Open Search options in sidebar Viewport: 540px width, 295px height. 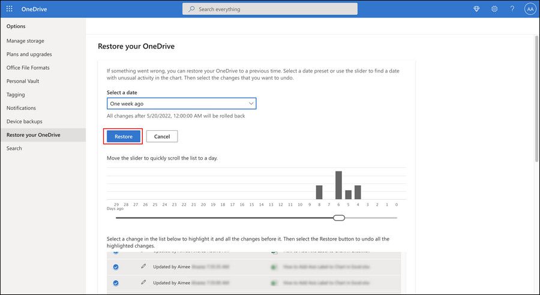(14, 148)
